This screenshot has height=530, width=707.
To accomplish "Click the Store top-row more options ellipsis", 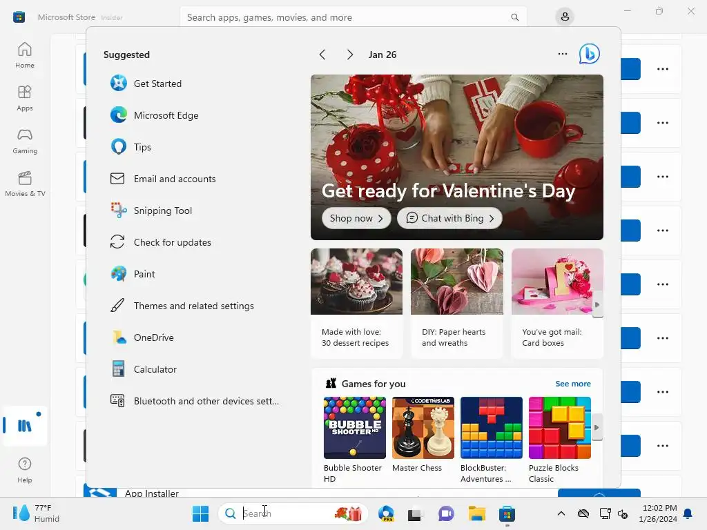I will [x=662, y=69].
